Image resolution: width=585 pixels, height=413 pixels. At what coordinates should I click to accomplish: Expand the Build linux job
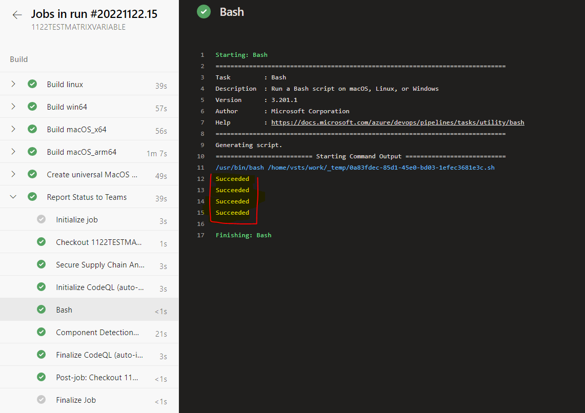coord(13,84)
